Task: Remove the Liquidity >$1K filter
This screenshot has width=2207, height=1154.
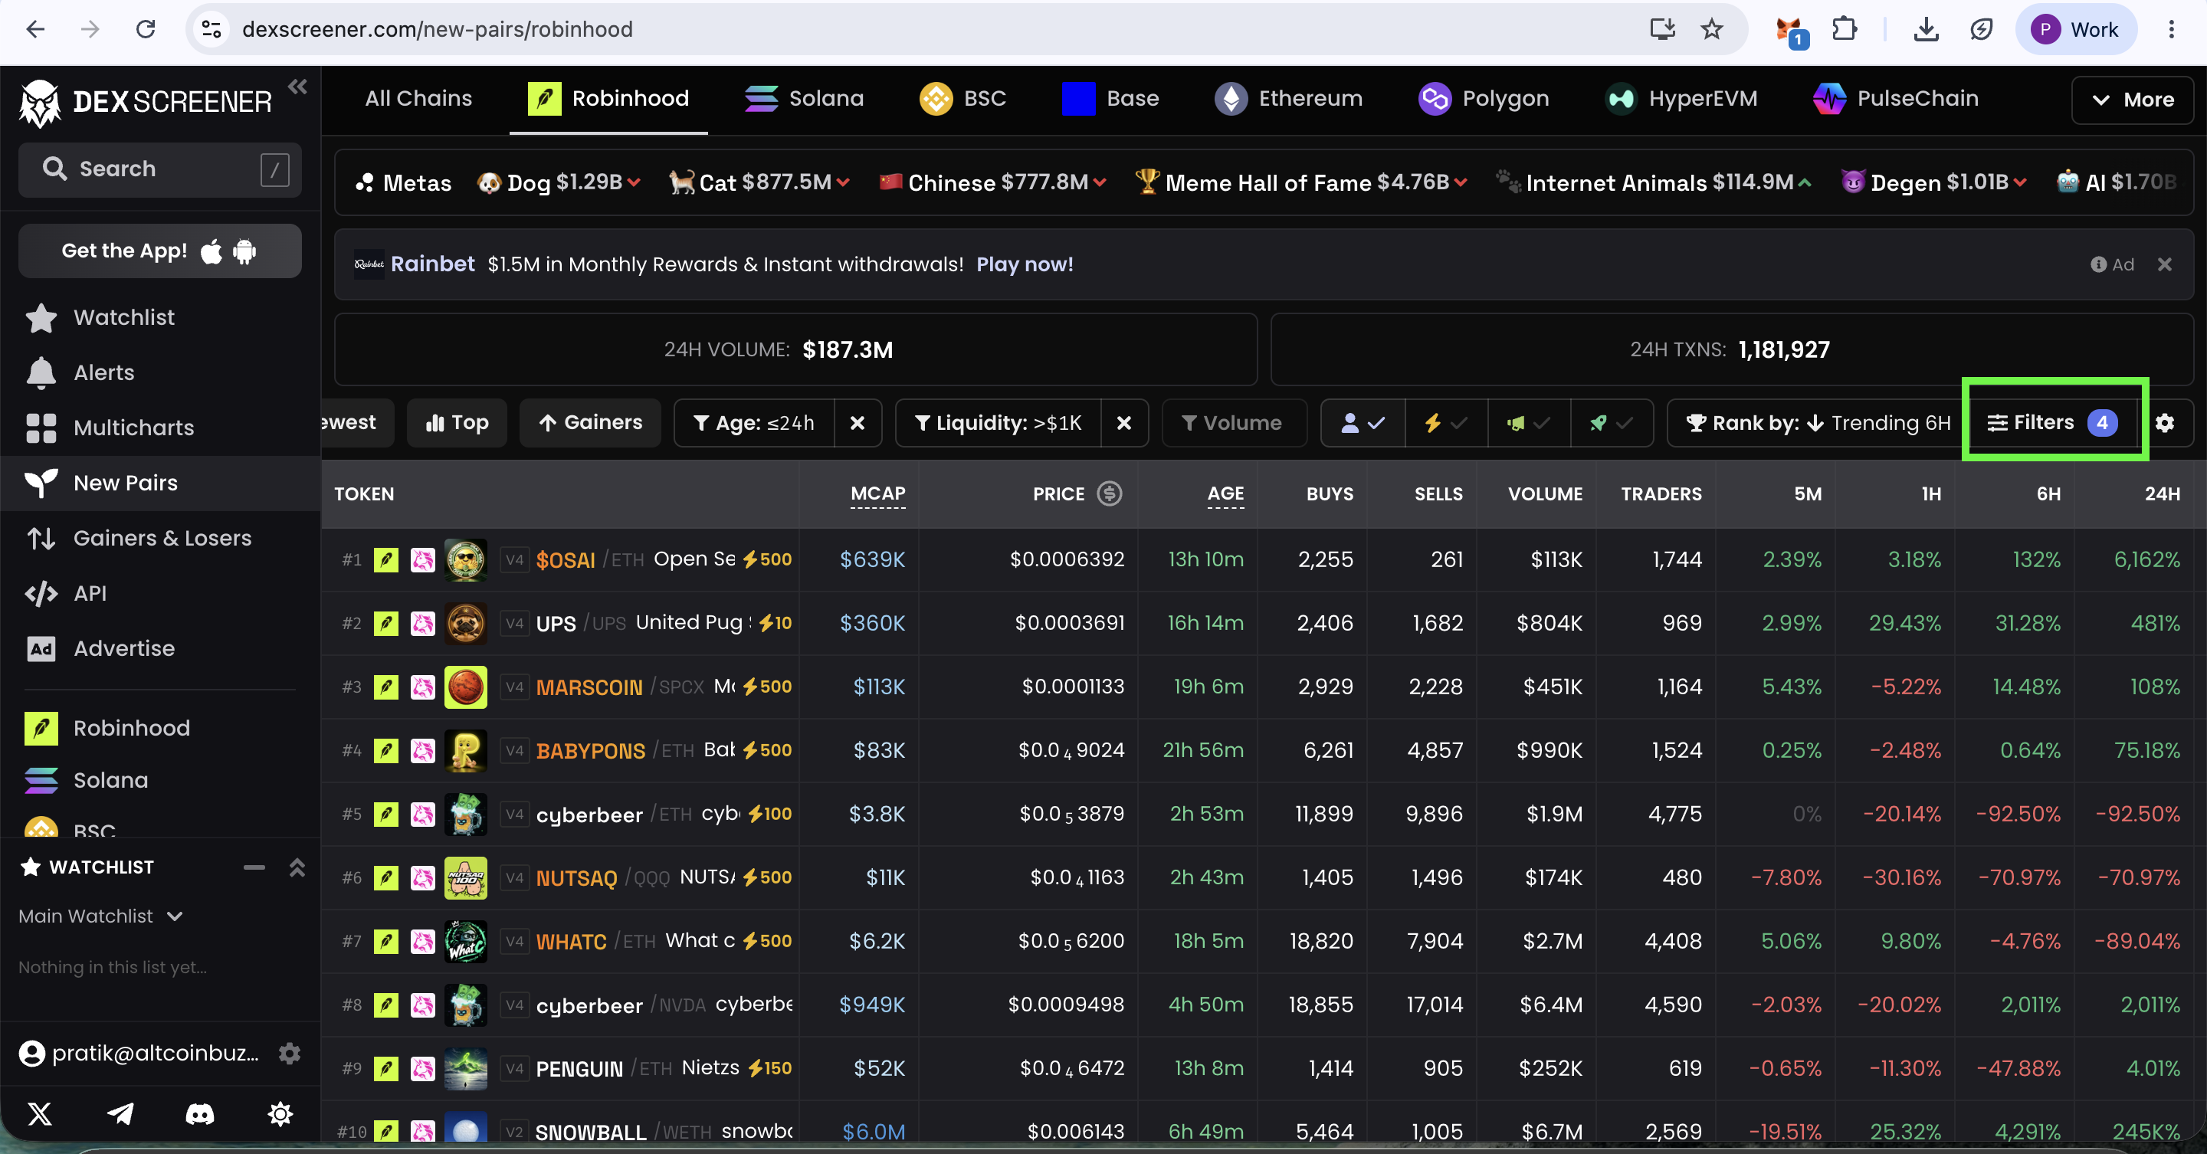Action: click(x=1124, y=422)
